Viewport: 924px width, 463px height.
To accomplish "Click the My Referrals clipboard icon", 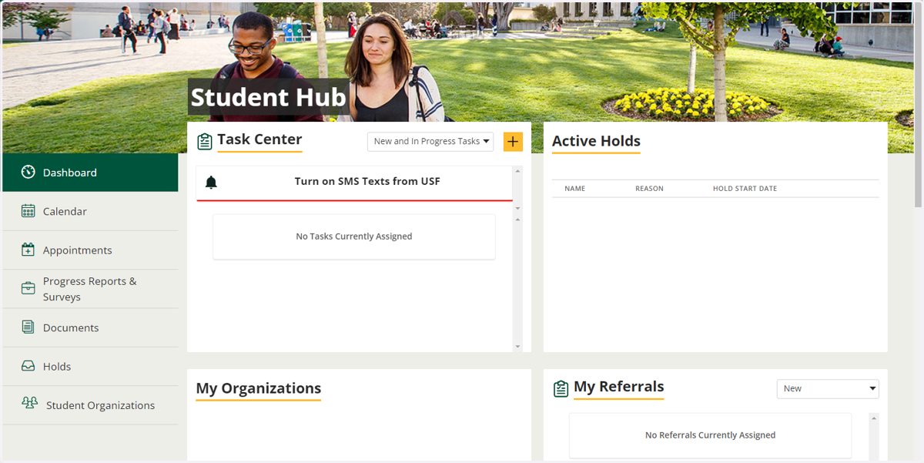I will (561, 389).
